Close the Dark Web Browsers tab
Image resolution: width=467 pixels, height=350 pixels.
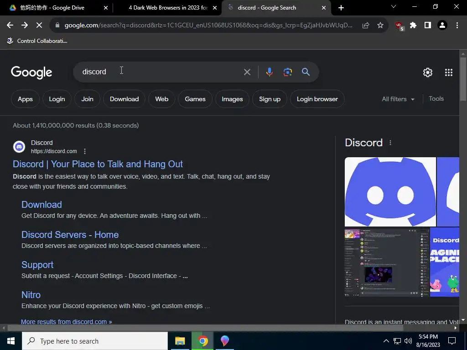(x=215, y=8)
